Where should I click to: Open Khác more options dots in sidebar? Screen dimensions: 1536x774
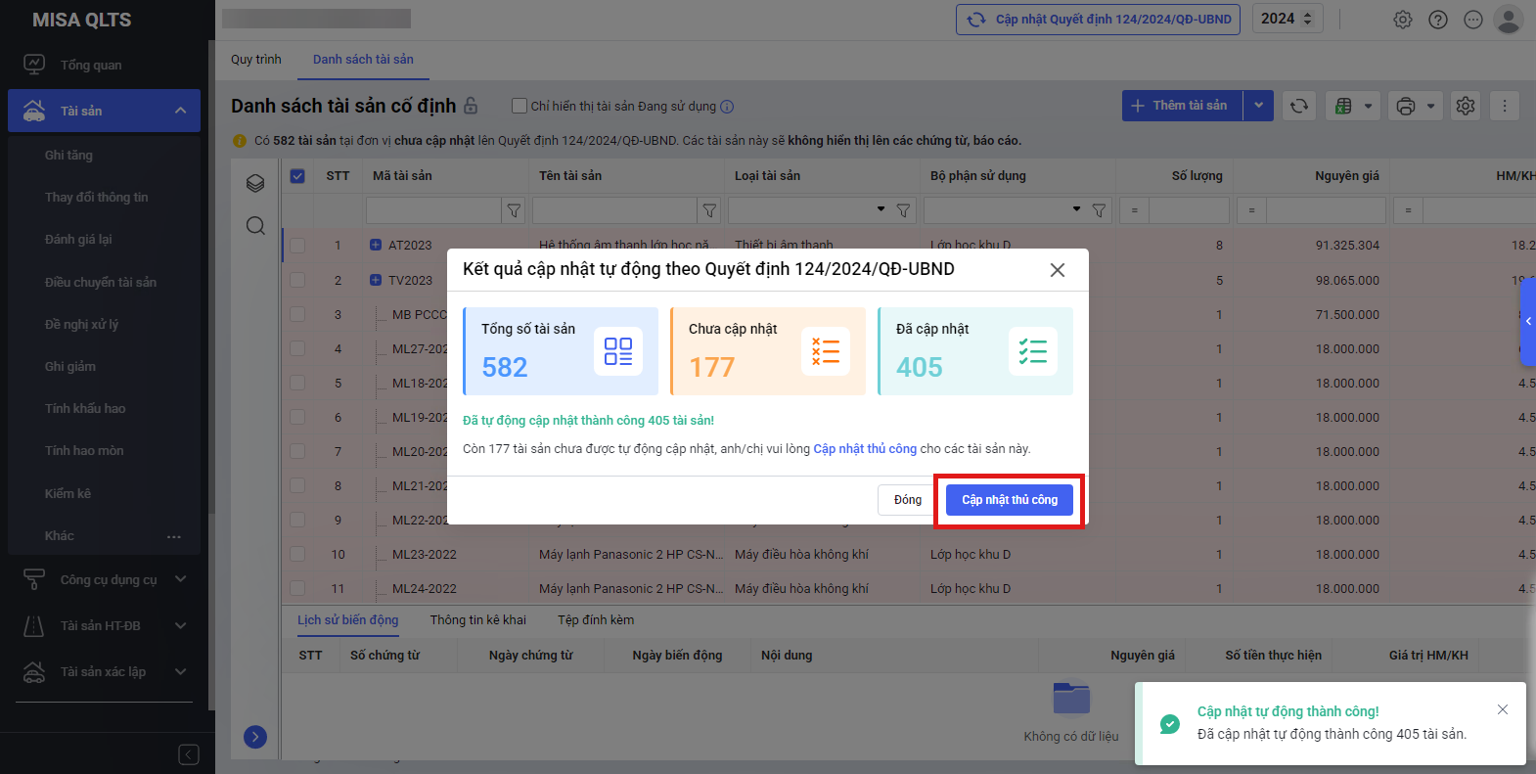[x=174, y=536]
